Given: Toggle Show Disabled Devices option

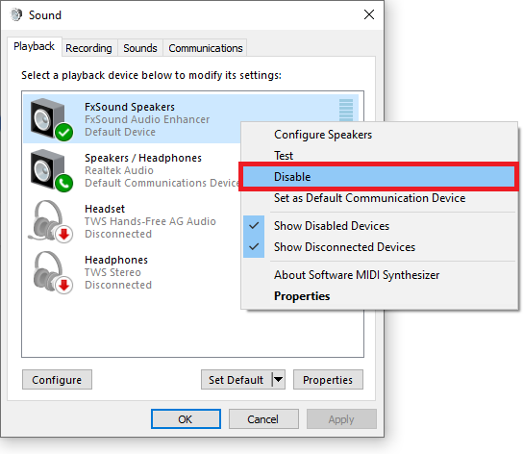Looking at the screenshot, I should point(379,226).
